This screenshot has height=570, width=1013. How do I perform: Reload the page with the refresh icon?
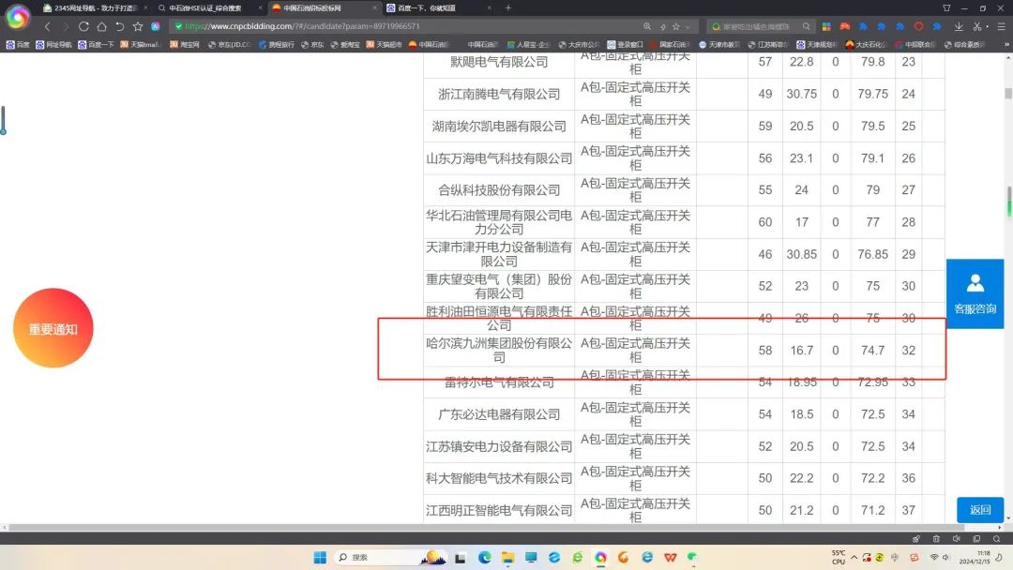[x=83, y=26]
